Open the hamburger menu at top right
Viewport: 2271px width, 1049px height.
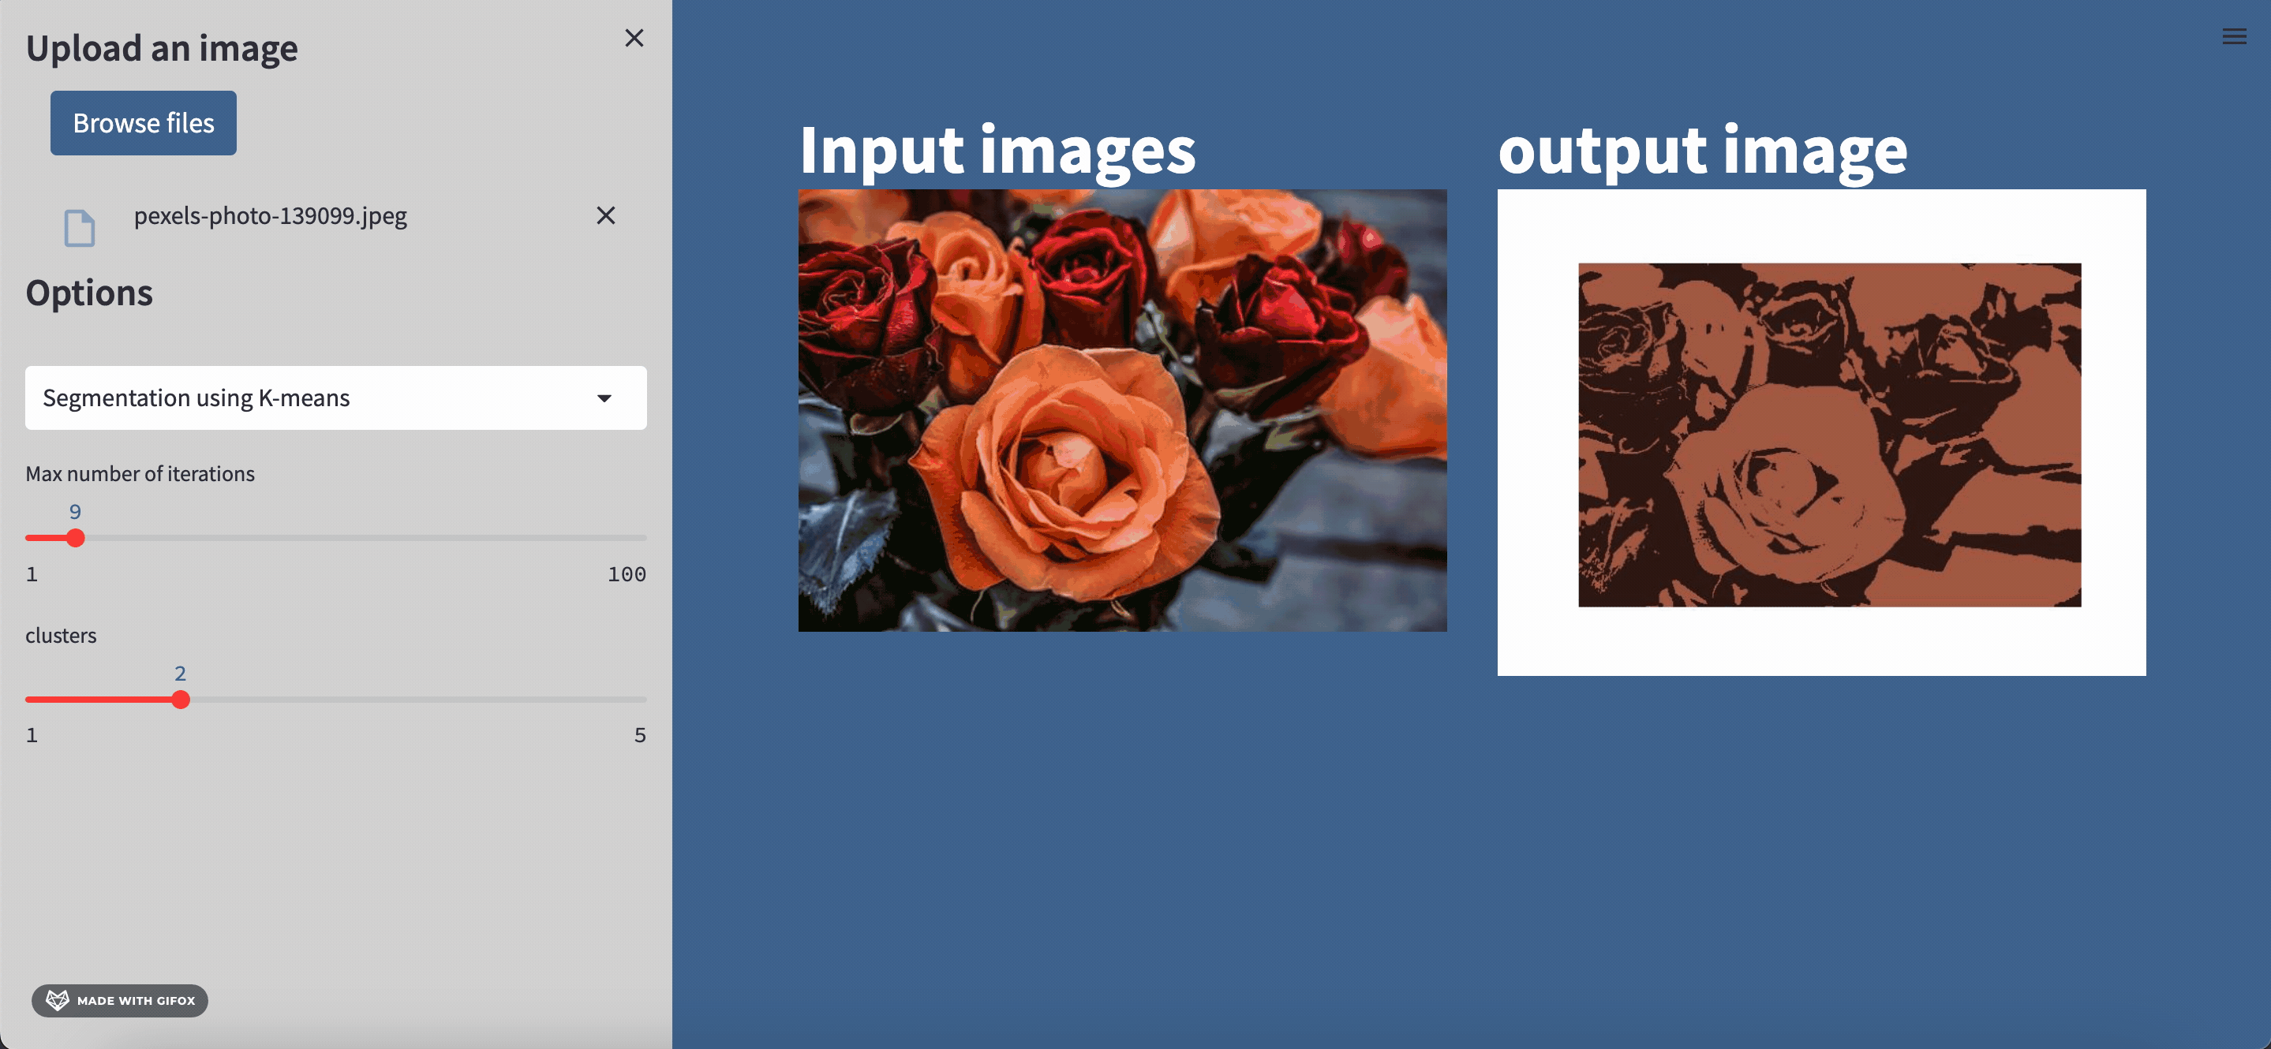coord(2233,37)
